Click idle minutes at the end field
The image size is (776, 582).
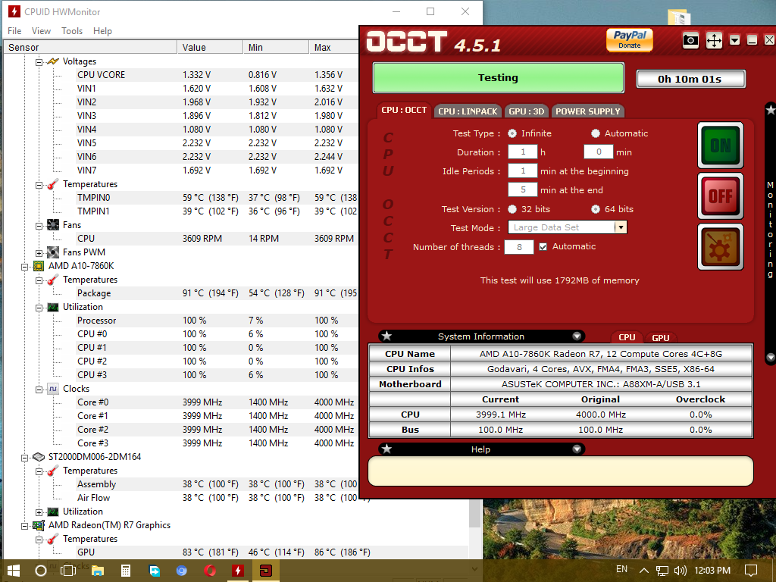tap(523, 189)
